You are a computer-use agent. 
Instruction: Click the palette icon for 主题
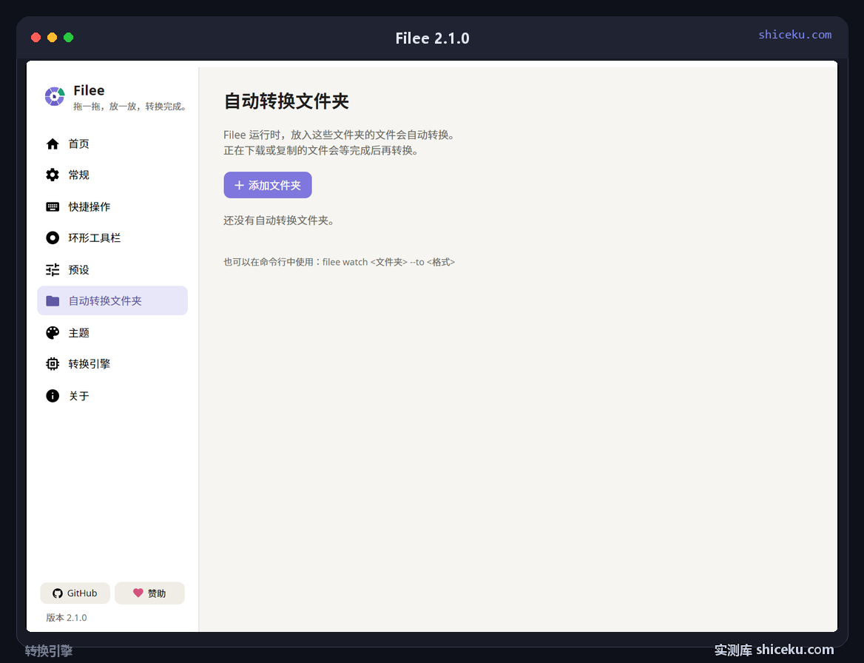tap(53, 332)
